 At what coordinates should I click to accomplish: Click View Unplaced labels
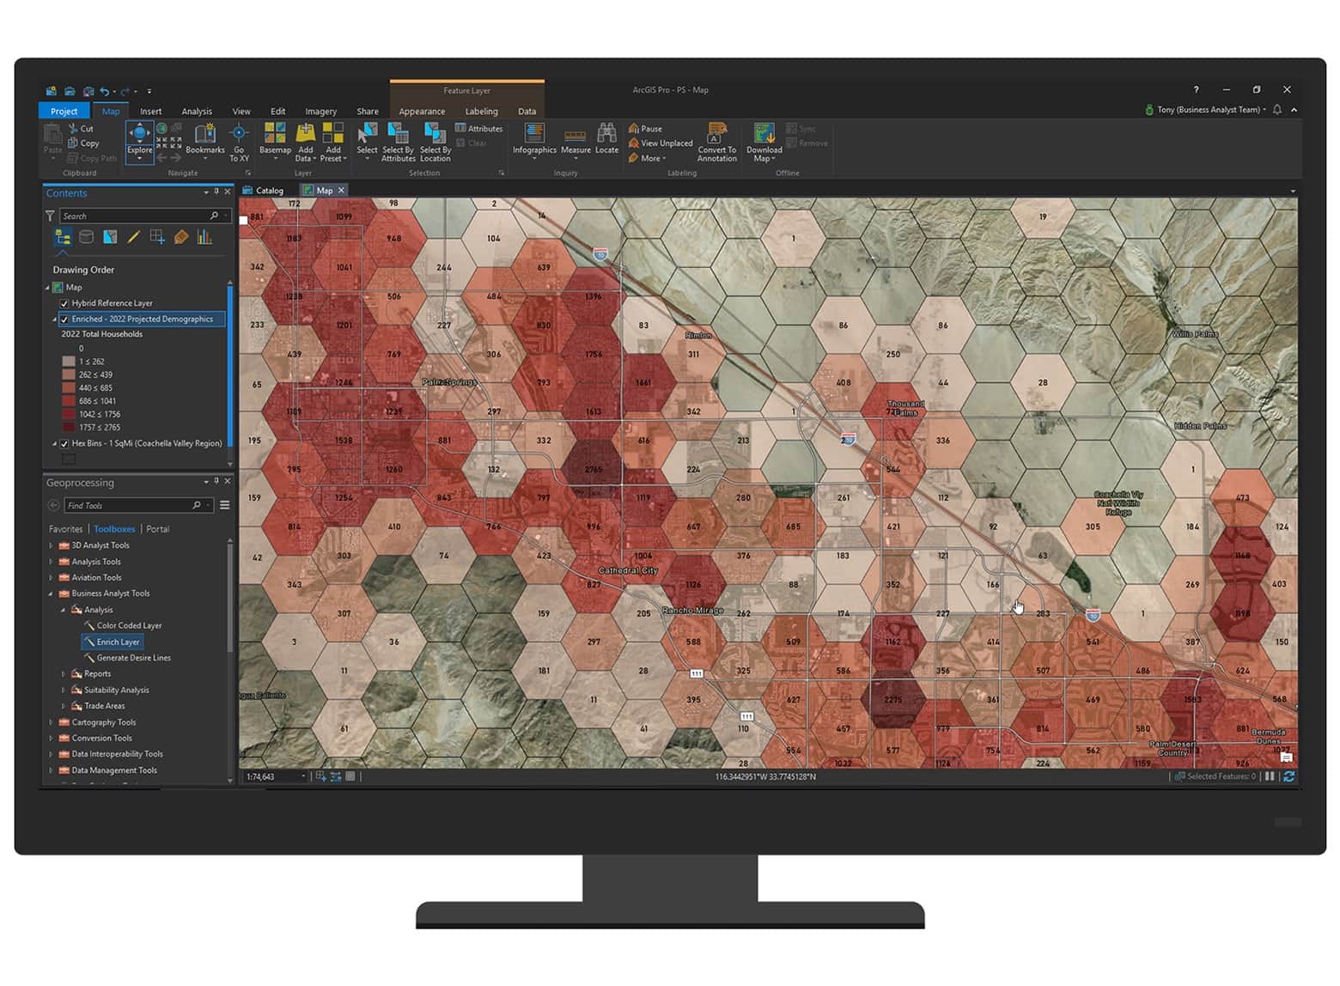[x=661, y=143]
